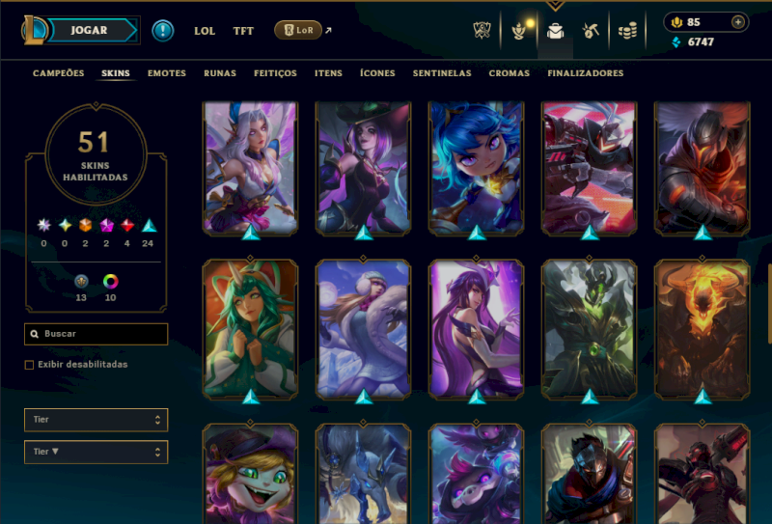Image resolution: width=772 pixels, height=524 pixels.
Task: Expand the first Tier dropdown
Action: tap(96, 420)
